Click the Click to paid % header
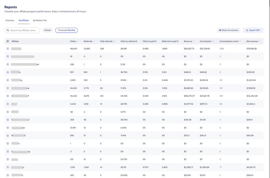This screenshot has width=270, height=178. point(150,41)
